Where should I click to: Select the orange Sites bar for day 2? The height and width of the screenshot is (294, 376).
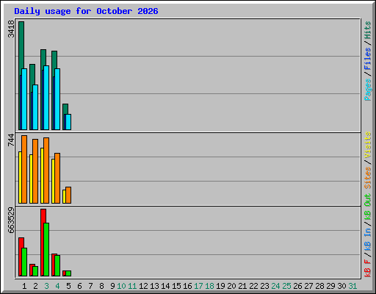pyautogui.click(x=35, y=171)
